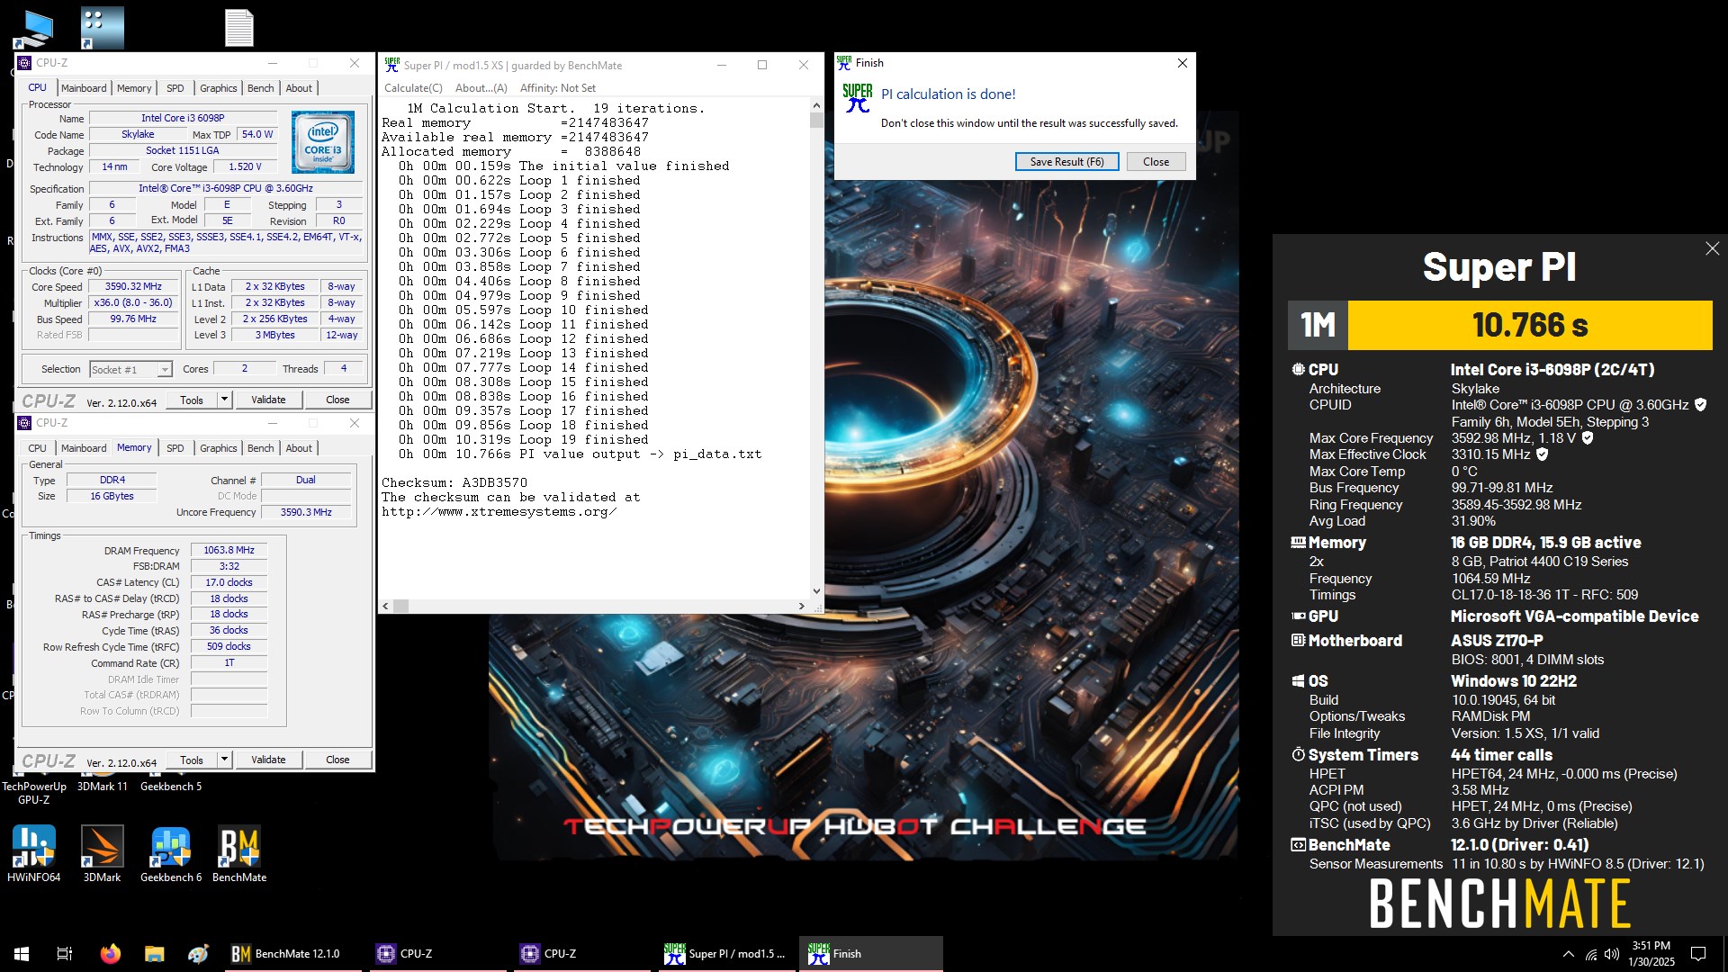Open SPD tab in lower CPU-Z

pos(175,448)
